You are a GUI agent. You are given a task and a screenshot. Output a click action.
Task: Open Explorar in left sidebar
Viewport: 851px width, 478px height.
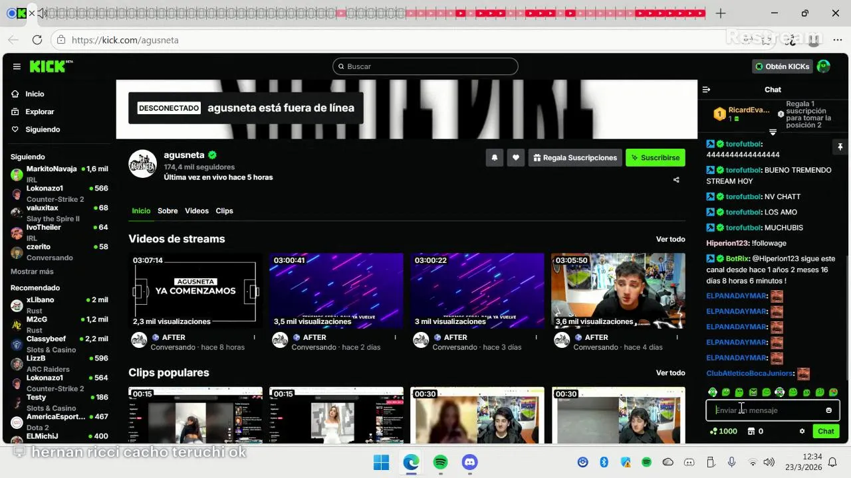pos(40,112)
